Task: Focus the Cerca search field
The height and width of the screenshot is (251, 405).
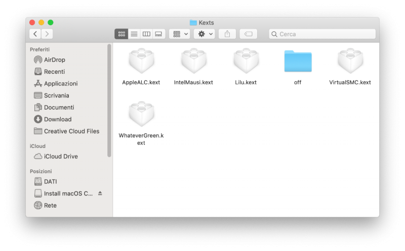Action: click(x=322, y=34)
